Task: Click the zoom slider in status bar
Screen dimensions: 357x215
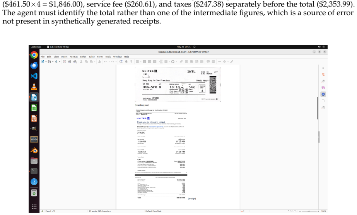Action: [309, 212]
